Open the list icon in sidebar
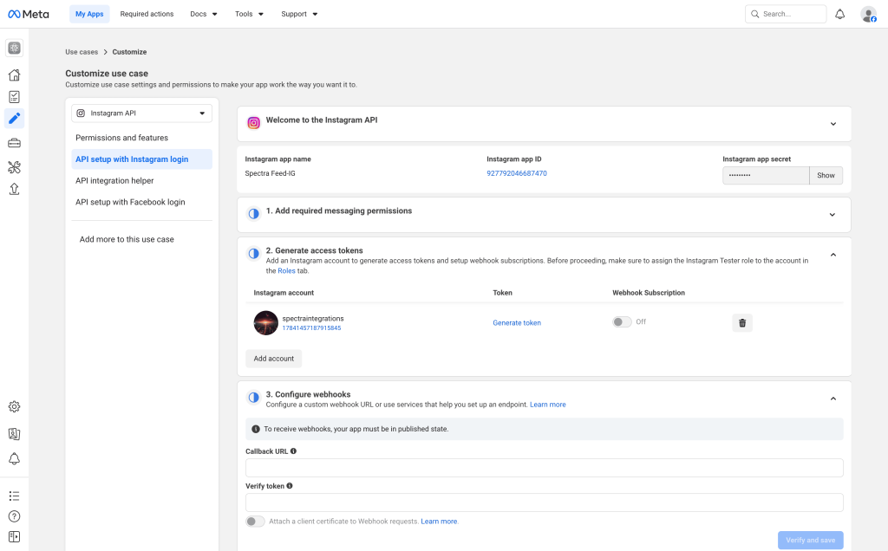This screenshot has width=888, height=551. coord(14,496)
